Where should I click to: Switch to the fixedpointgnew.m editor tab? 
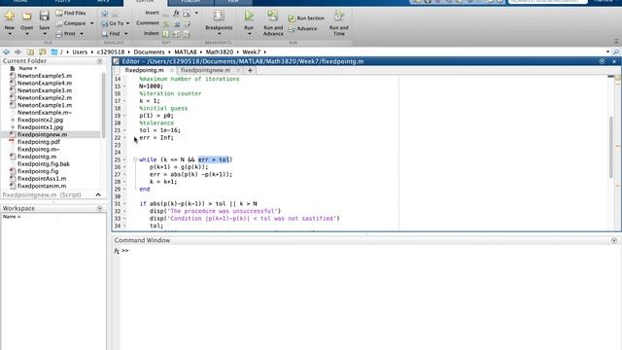(x=205, y=70)
